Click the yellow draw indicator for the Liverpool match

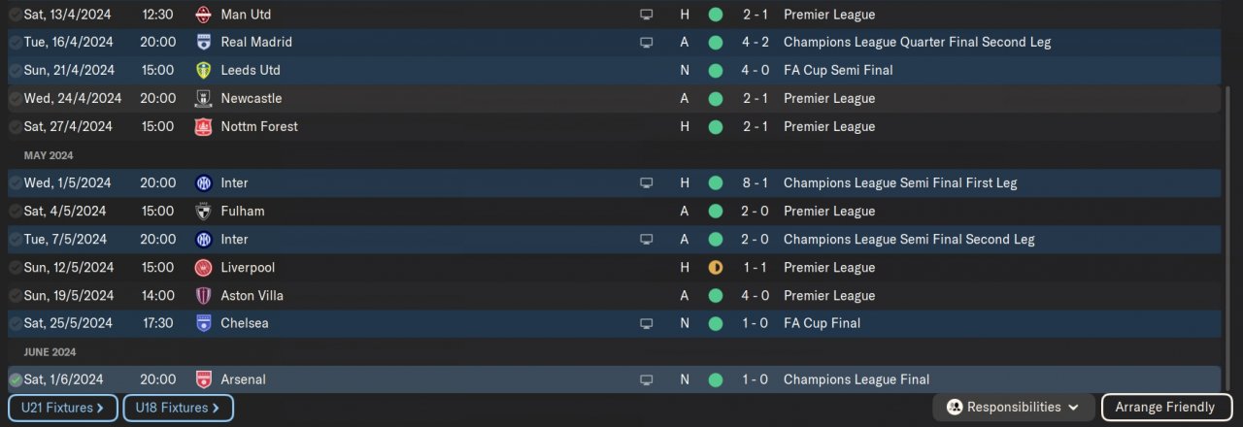click(716, 268)
